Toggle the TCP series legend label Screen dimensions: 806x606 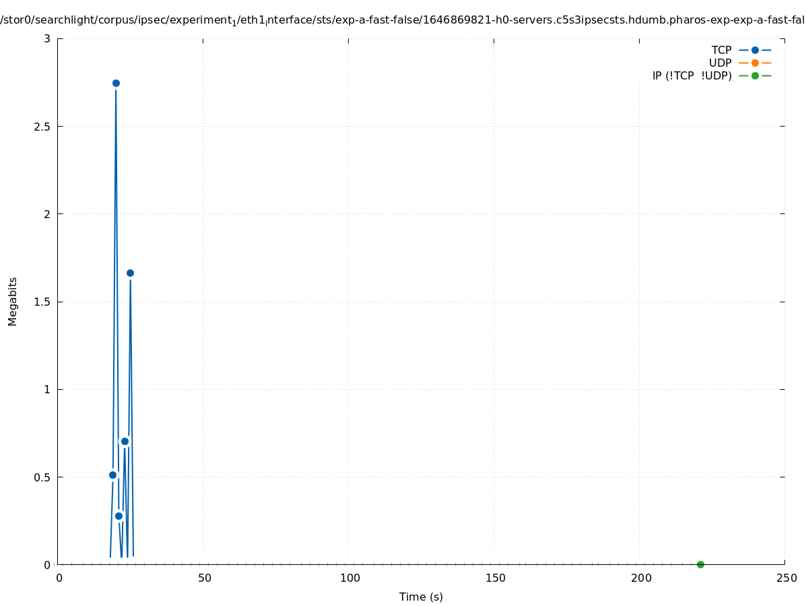click(721, 50)
